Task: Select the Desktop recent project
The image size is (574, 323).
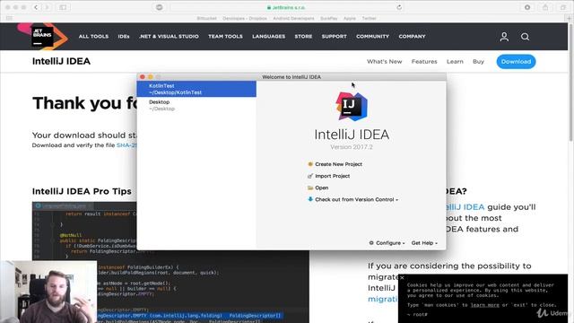Action: (x=196, y=105)
